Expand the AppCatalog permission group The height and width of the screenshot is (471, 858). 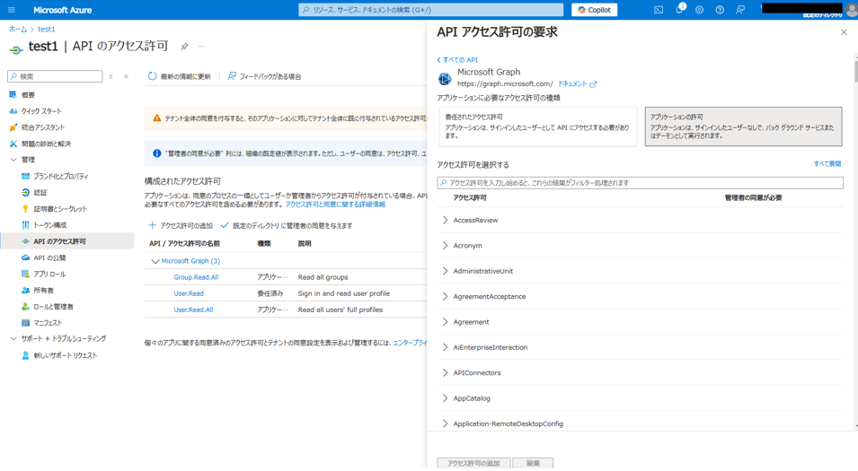[x=445, y=398]
